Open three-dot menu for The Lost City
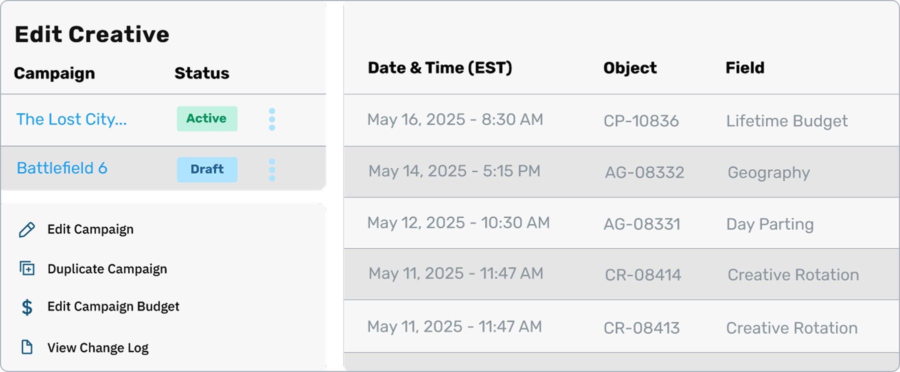The image size is (900, 372). [x=272, y=119]
